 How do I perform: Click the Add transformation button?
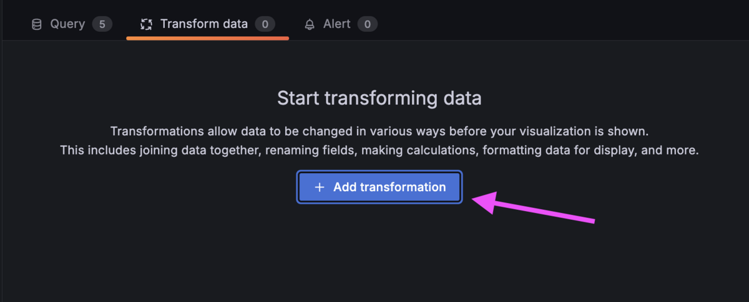point(379,187)
